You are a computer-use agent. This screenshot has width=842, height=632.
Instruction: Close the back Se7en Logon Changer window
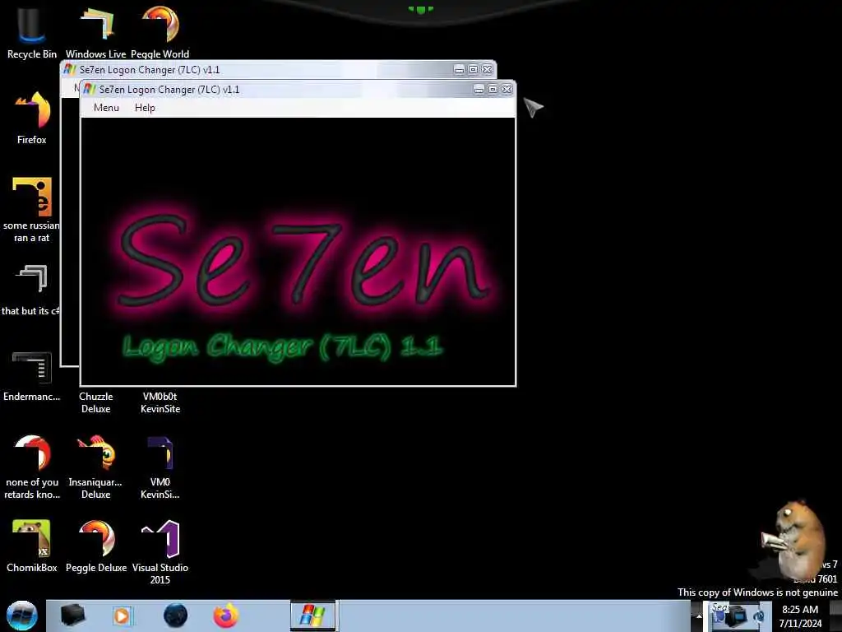tap(487, 69)
